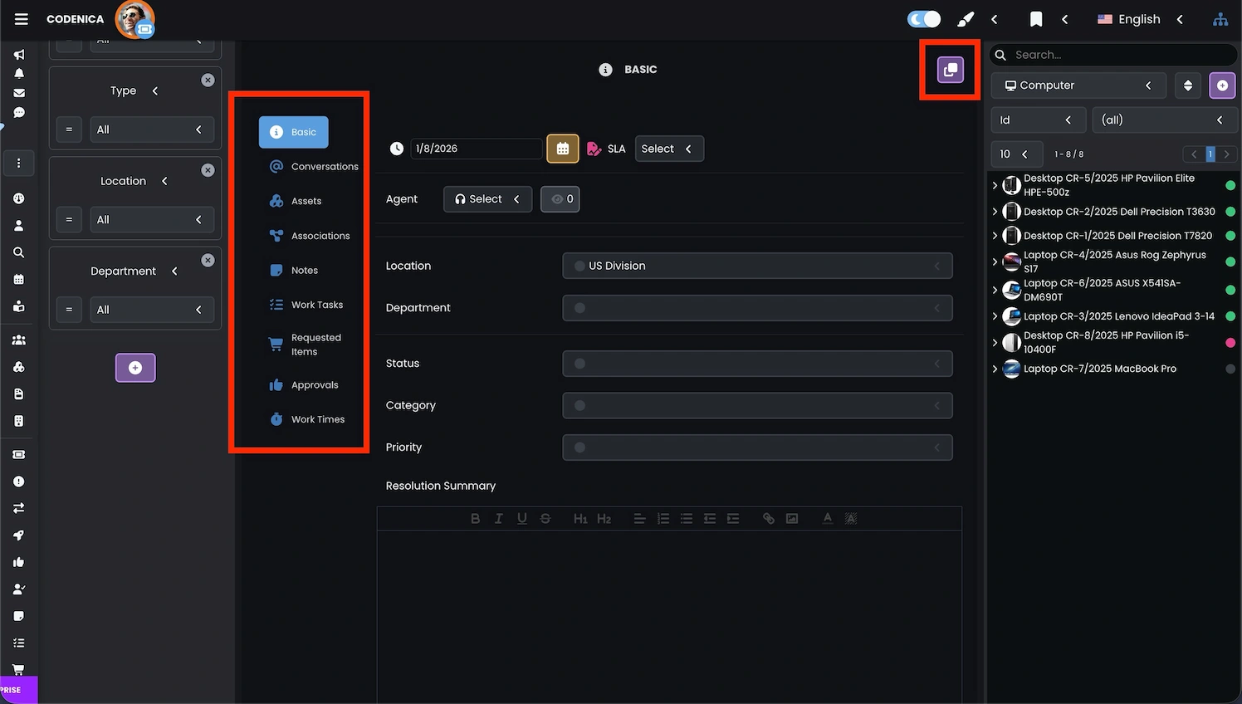The width and height of the screenshot is (1242, 704).
Task: Expand the Desktop CR-5/2025 HP Pavilion entry
Action: [x=995, y=184]
